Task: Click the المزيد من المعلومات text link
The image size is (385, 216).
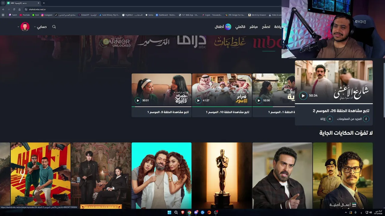Action: [x=349, y=119]
